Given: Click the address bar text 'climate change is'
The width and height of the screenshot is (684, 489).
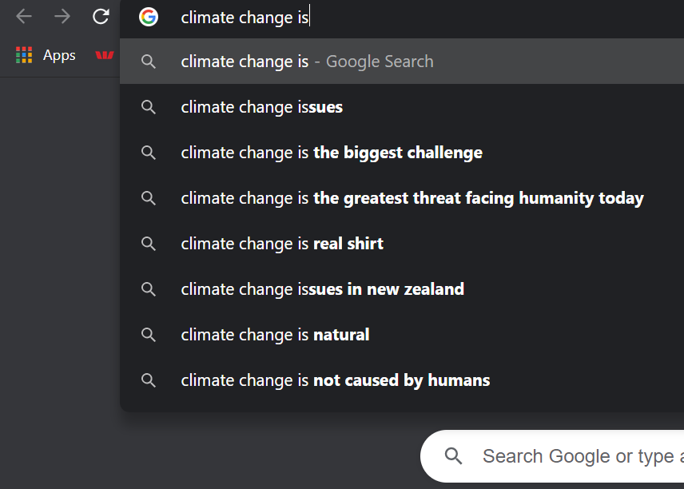Looking at the screenshot, I should pos(245,18).
